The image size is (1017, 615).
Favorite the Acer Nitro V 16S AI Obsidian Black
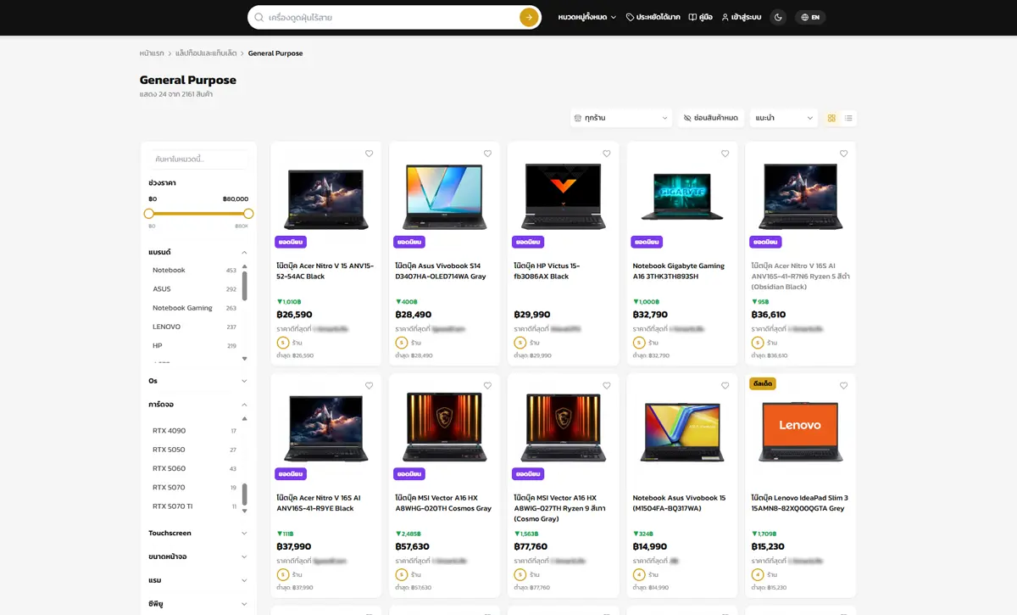pos(843,154)
